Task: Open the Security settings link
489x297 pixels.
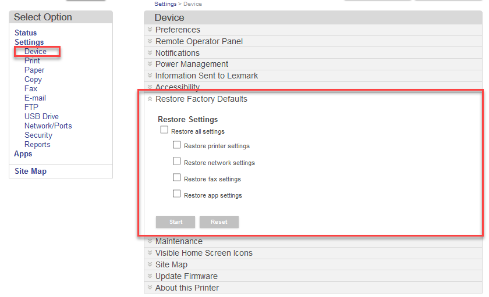Action: point(38,135)
